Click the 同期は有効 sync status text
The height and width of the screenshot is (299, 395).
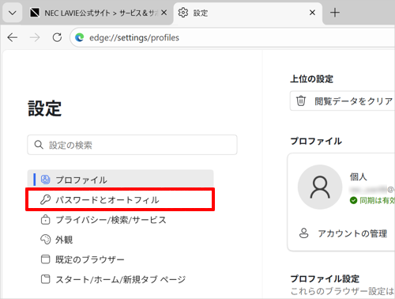pyautogui.click(x=377, y=200)
